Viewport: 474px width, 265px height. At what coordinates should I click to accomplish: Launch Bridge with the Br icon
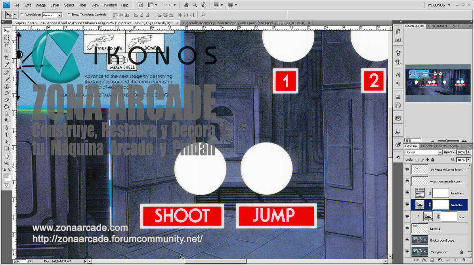tap(140, 5)
